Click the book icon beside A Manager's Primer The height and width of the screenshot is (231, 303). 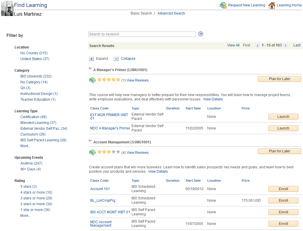click(93, 80)
